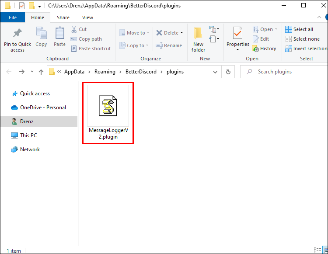The image size is (328, 254).
Task: Switch to the View tab
Action: pyautogui.click(x=87, y=17)
